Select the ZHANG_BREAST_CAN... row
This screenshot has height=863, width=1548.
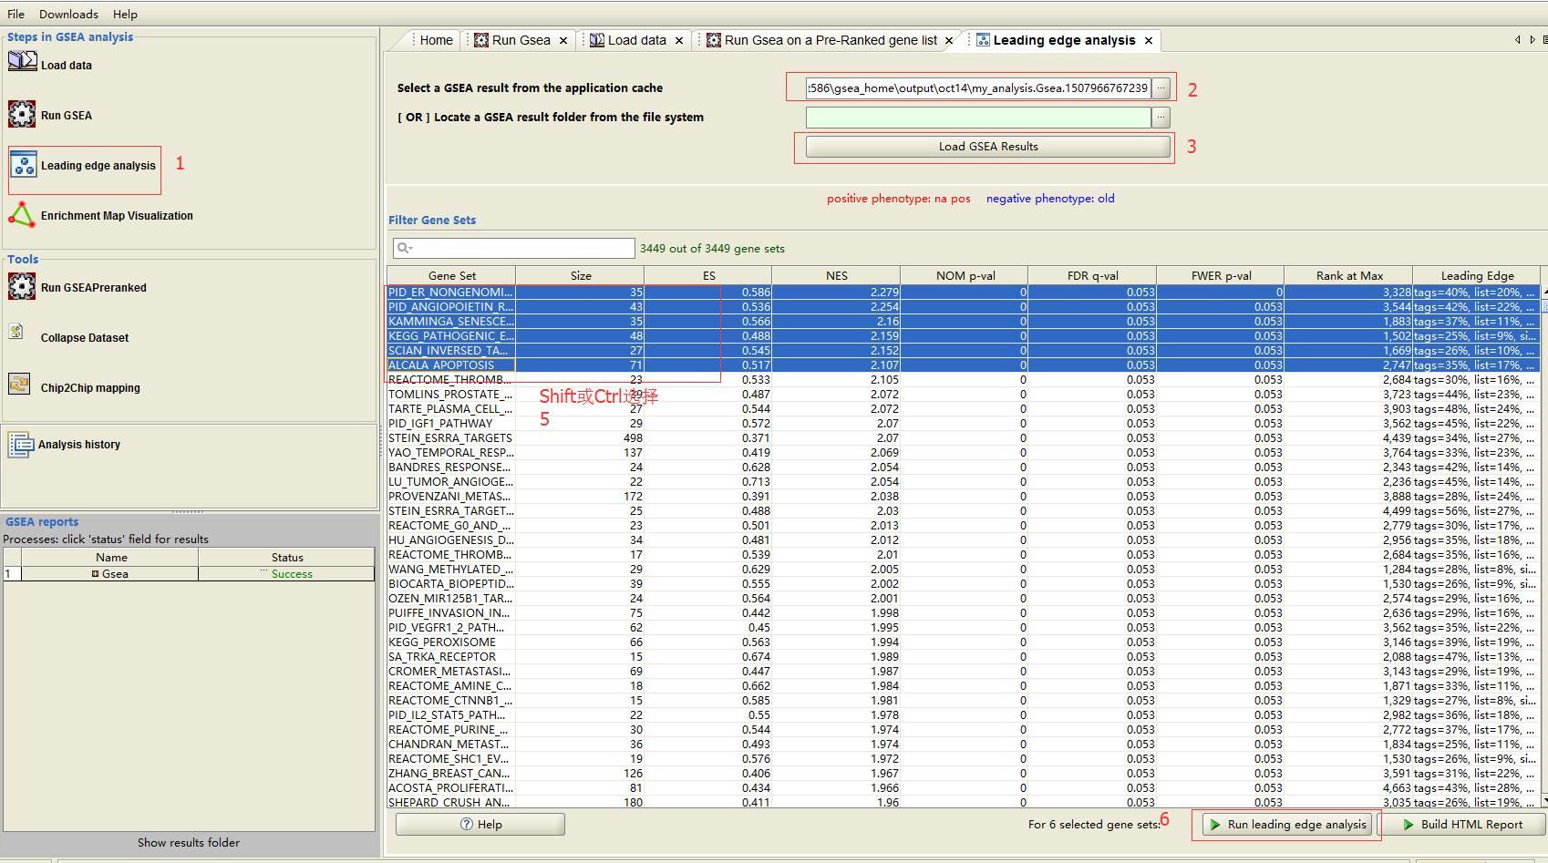click(964, 773)
